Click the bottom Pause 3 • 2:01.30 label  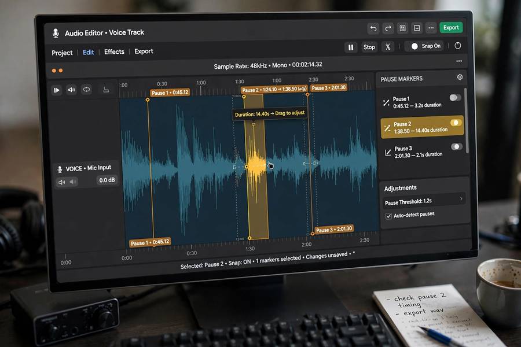(334, 230)
